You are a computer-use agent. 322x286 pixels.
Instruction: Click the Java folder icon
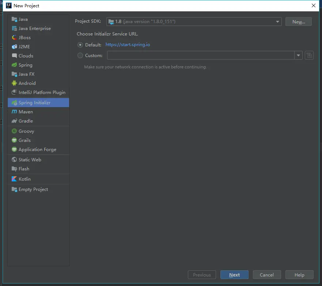click(x=14, y=19)
